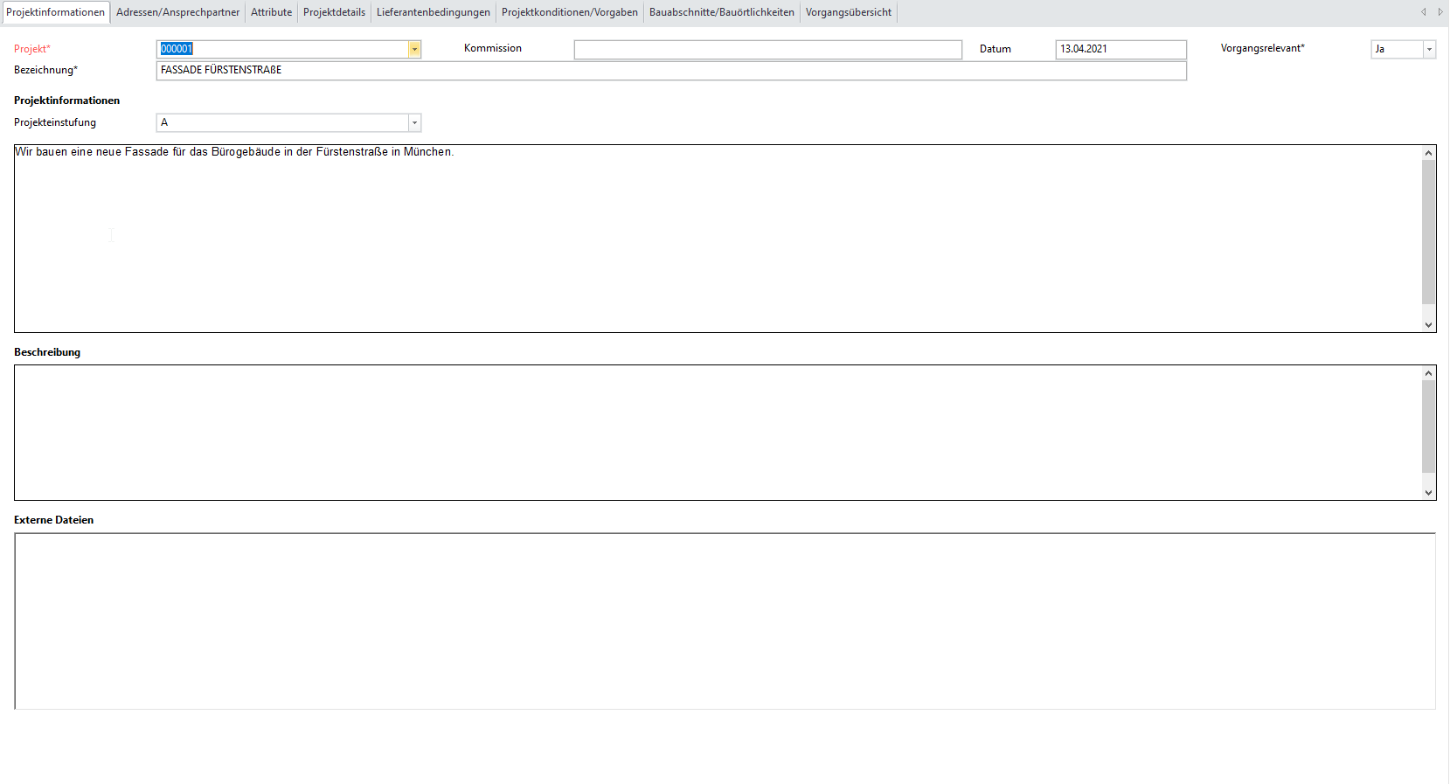
Task: Open the Bauabschnitte/Bauörtlichkeiten tab
Action: (721, 12)
